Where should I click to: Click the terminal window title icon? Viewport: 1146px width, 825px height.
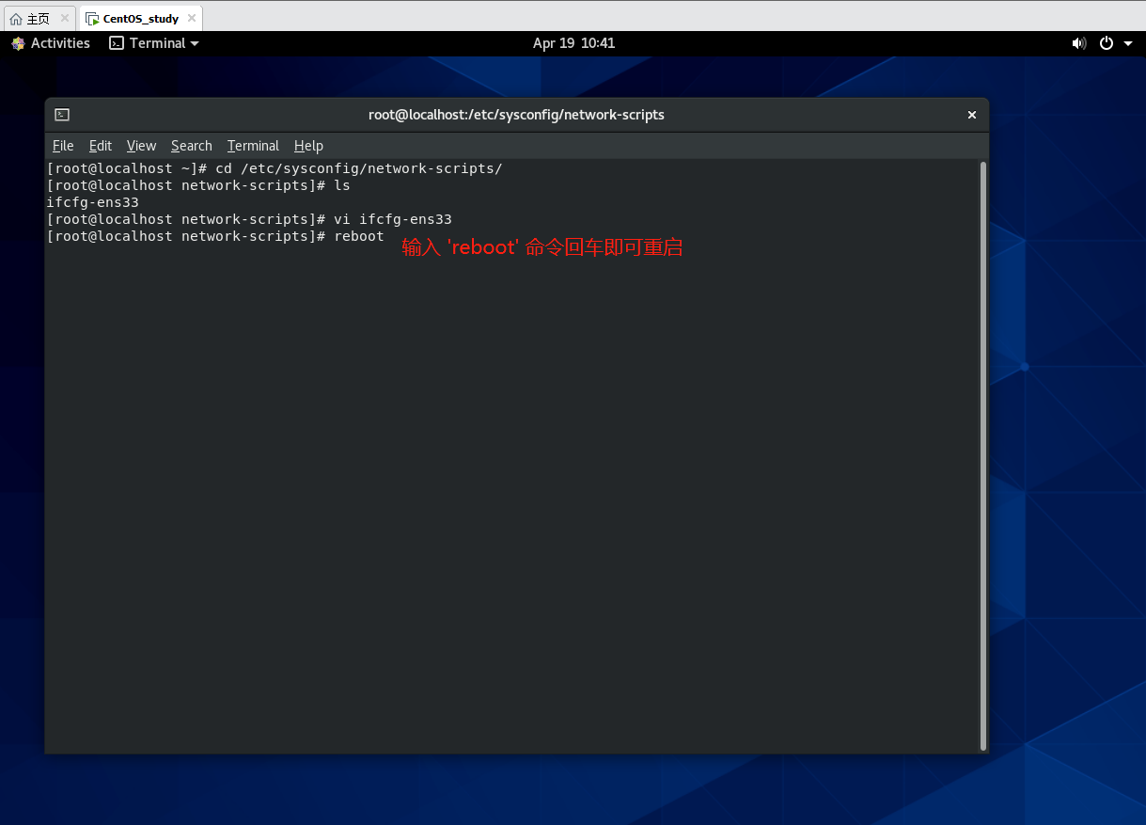click(x=62, y=115)
